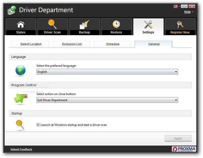Open the Exclusion List sub-tab

(x=71, y=44)
